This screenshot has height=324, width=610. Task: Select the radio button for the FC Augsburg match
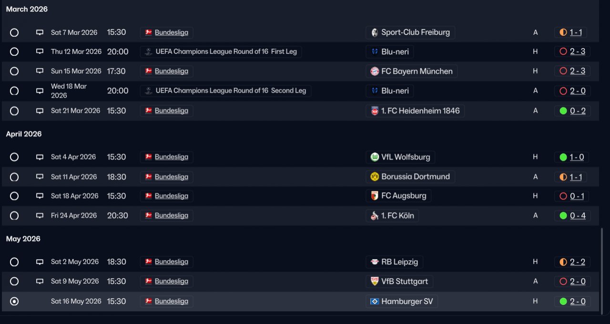pos(14,196)
